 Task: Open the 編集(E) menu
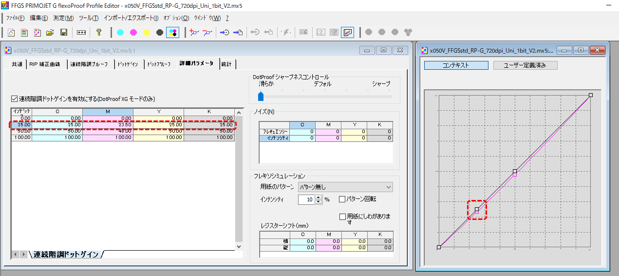pos(39,18)
